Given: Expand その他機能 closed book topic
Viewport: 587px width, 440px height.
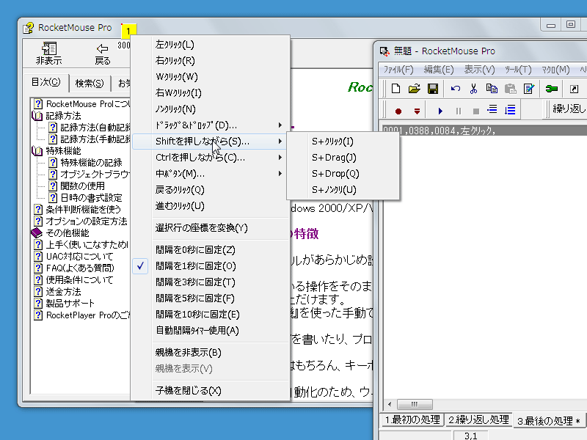Looking at the screenshot, I should [x=37, y=233].
